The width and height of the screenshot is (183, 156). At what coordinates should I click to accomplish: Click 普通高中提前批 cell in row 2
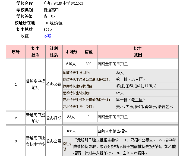pyautogui.click(x=36, y=118)
